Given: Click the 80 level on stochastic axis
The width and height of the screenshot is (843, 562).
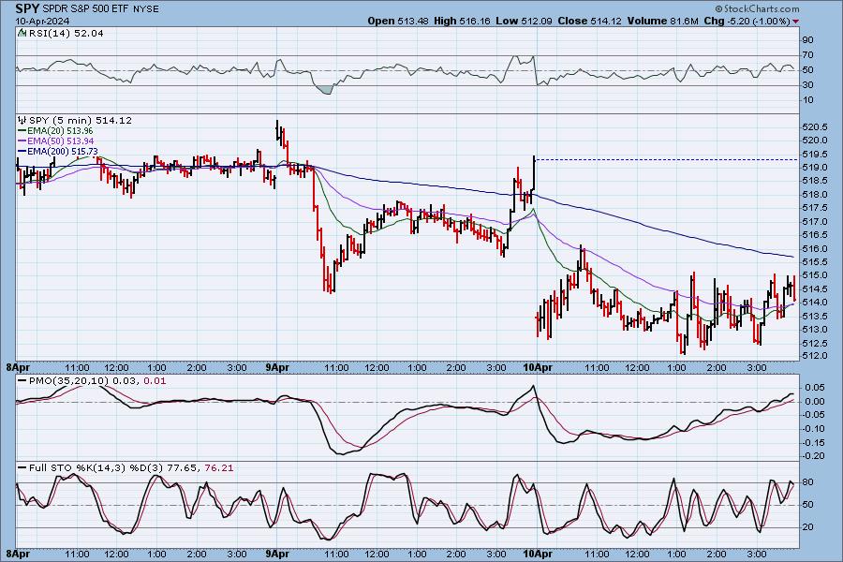Looking at the screenshot, I should click(x=808, y=482).
